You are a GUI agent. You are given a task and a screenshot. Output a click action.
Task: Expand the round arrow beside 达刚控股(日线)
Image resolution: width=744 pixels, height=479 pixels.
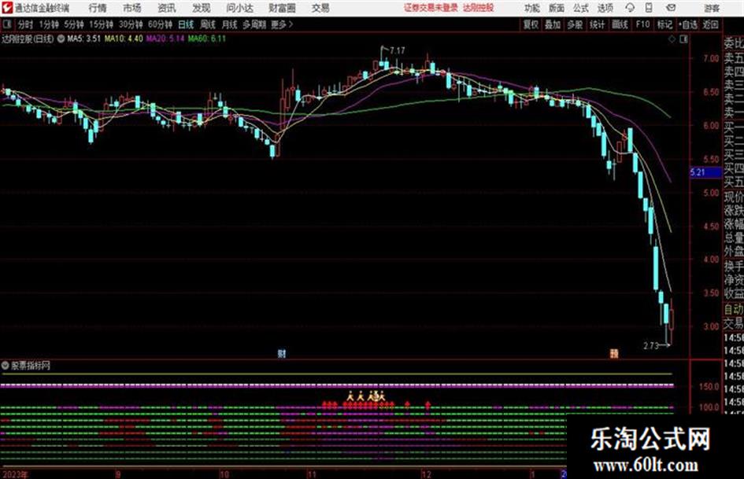(x=61, y=39)
